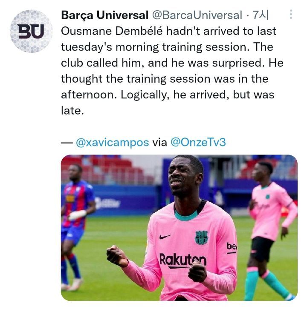The width and height of the screenshot is (307, 310).
Task: Open the @BarcaUniversal handle
Action: pyautogui.click(x=197, y=15)
